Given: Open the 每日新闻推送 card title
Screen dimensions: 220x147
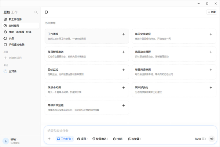Looking at the screenshot, I should (56, 52).
